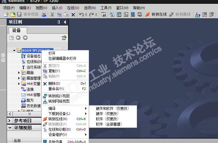218x143 pixels.
Task: Select HMI 报警 in the project tree
Action: click(33, 95)
